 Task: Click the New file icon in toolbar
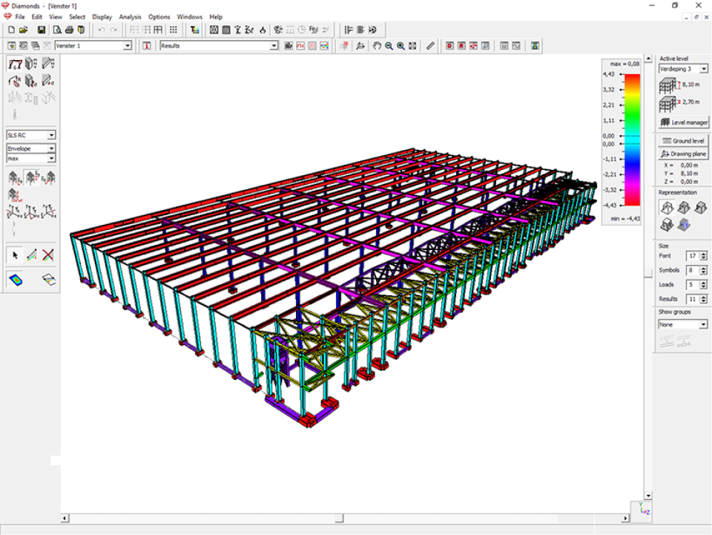pyautogui.click(x=11, y=30)
